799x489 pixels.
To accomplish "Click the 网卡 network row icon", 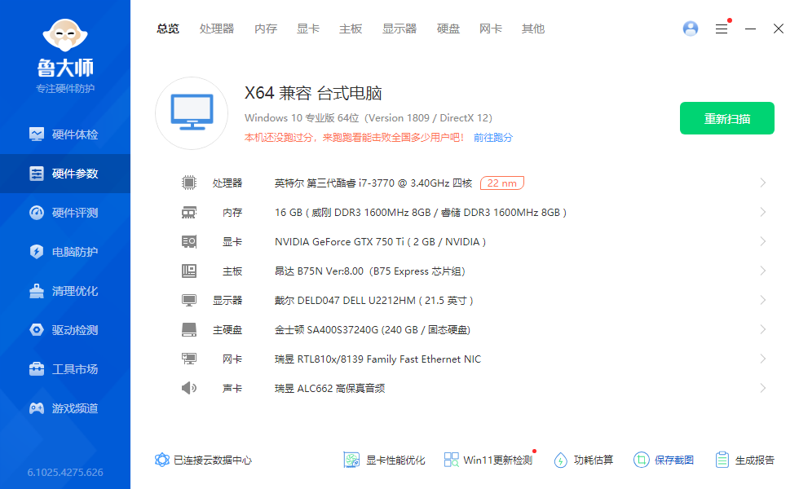I will [x=189, y=359].
